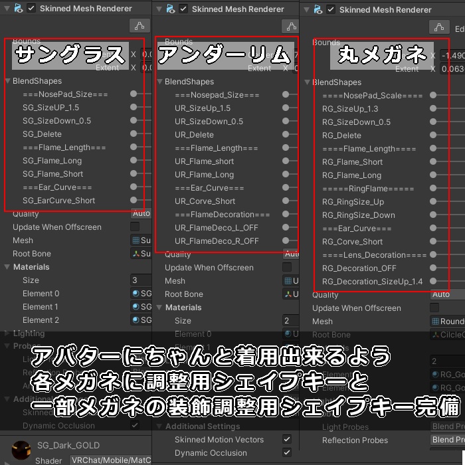The image size is (465, 465).
Task: Select UR_SizeDown_0.5 blendshape label
Action: [x=209, y=122]
